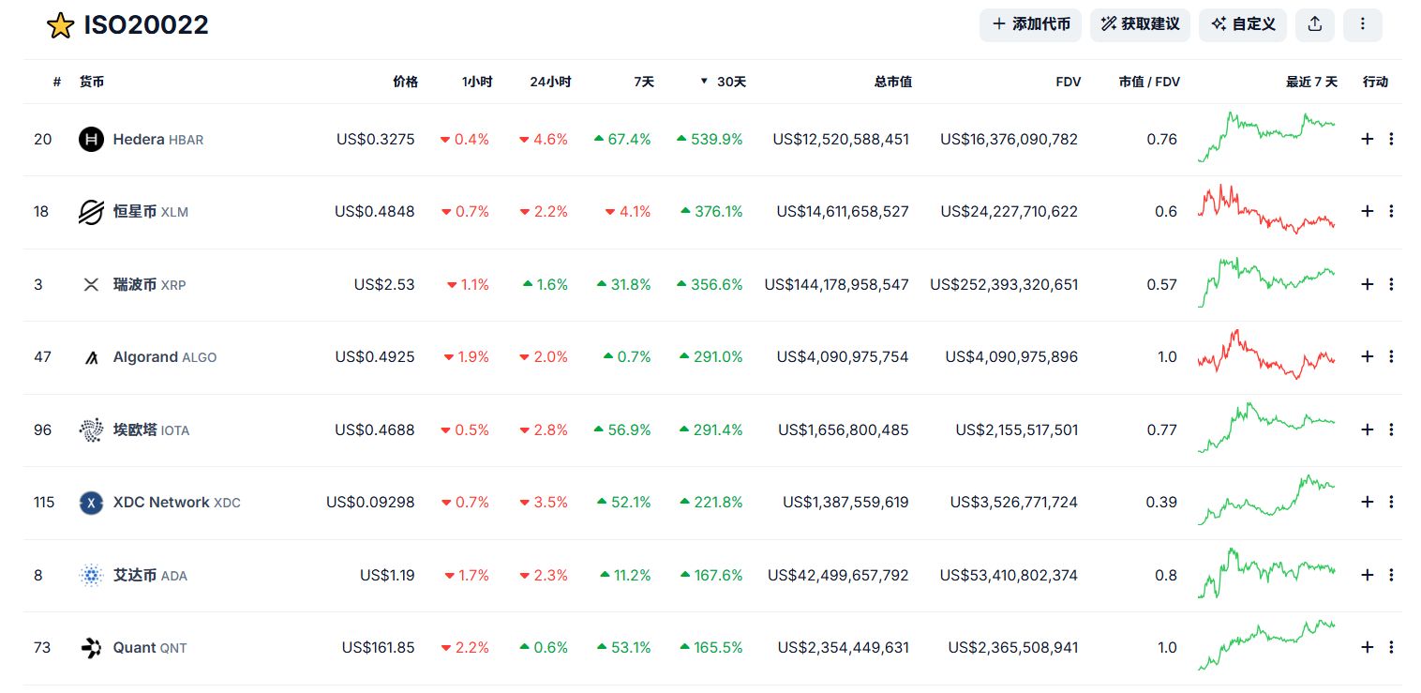The image size is (1421, 693).
Task: Open the 埃欧塔 IOTA coin link
Action: point(151,429)
